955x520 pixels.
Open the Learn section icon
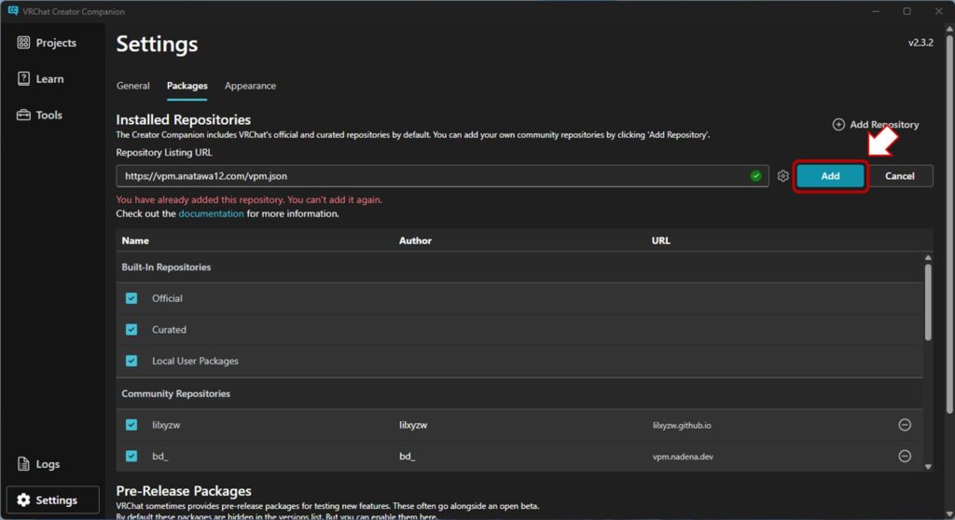click(x=24, y=79)
